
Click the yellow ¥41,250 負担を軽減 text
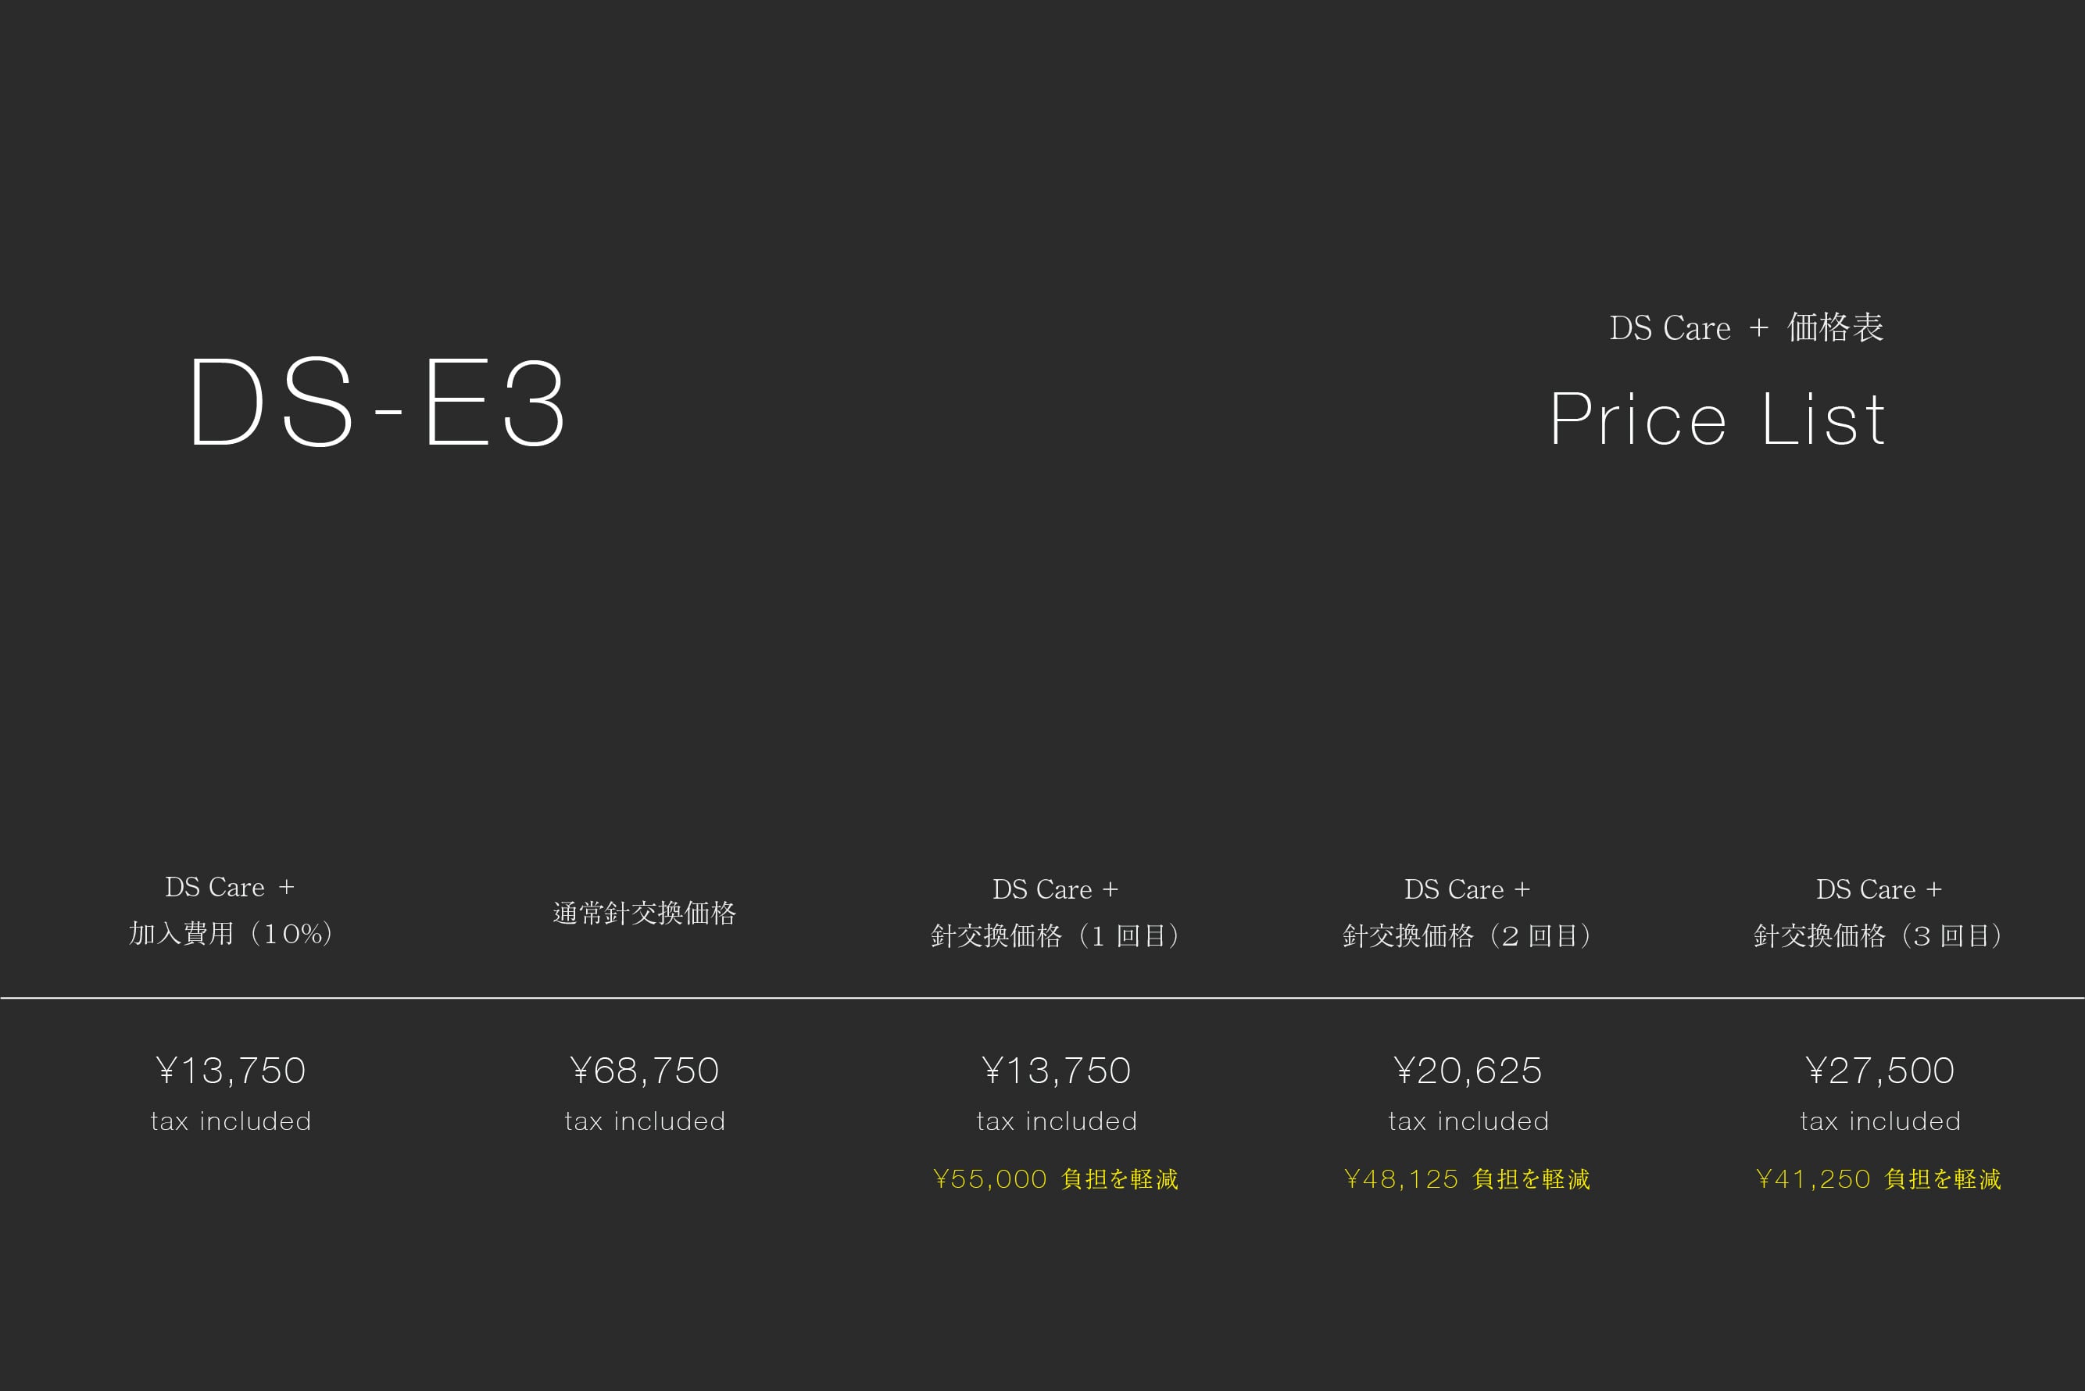tap(1879, 1179)
